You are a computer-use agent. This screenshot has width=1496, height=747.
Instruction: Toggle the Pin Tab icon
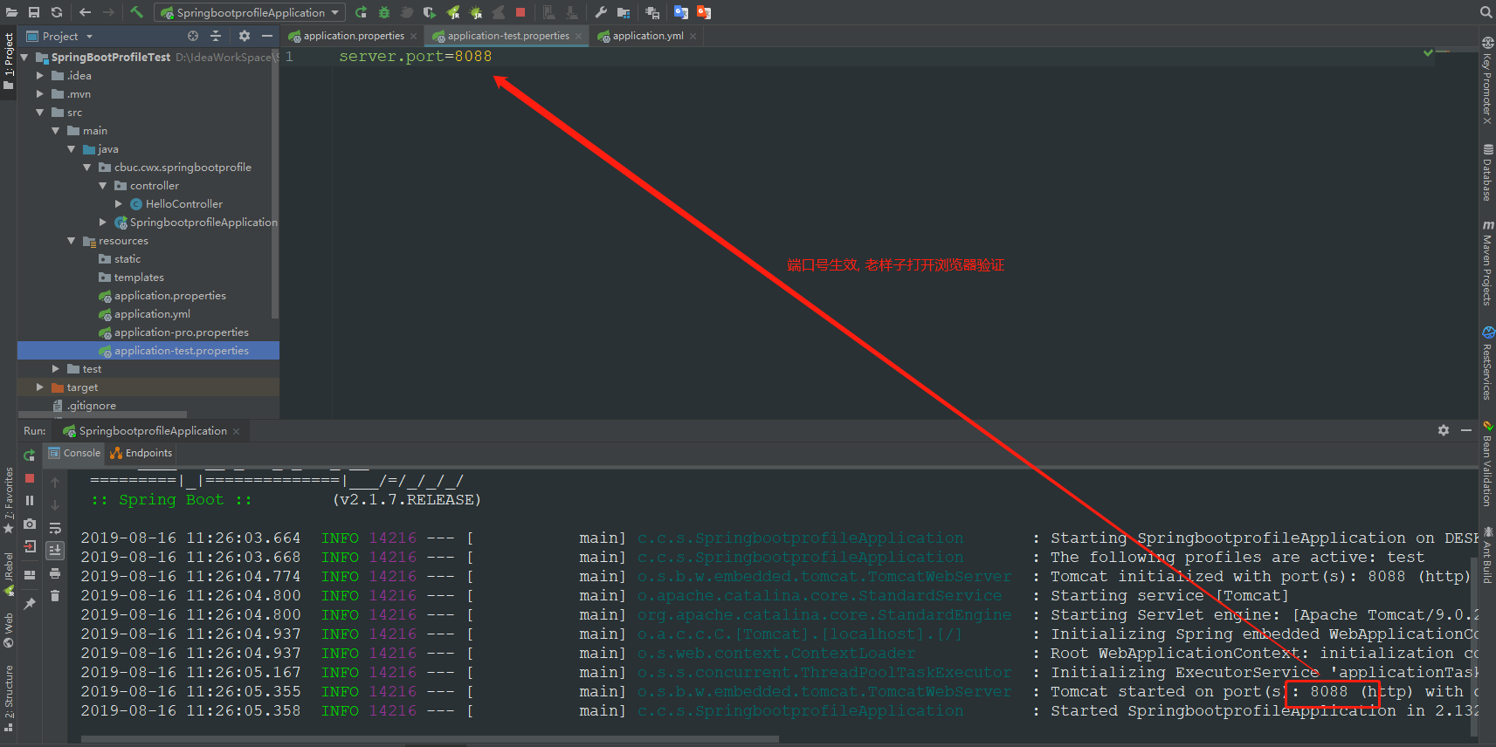(30, 603)
